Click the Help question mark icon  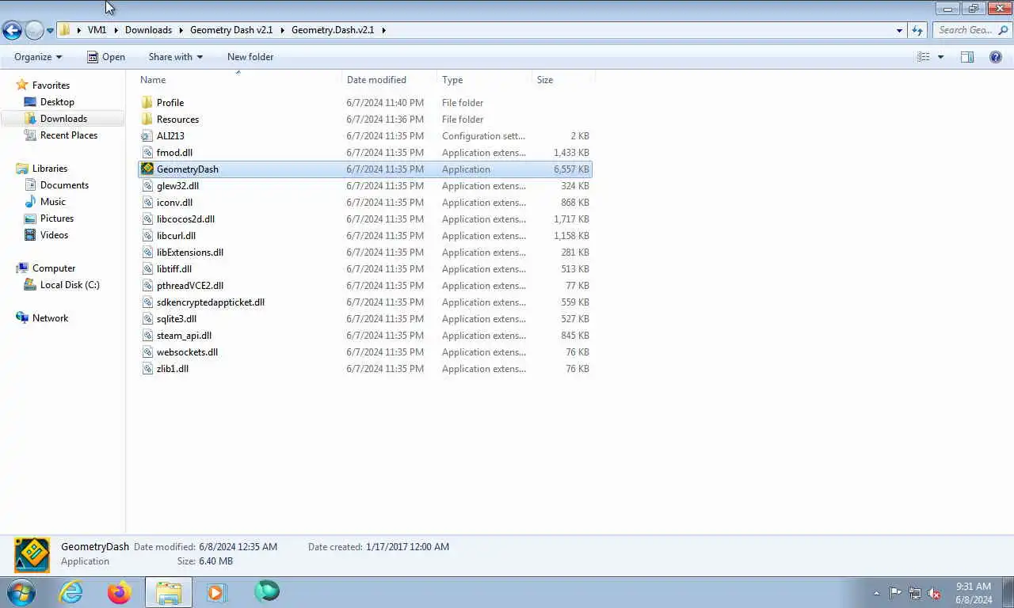996,57
